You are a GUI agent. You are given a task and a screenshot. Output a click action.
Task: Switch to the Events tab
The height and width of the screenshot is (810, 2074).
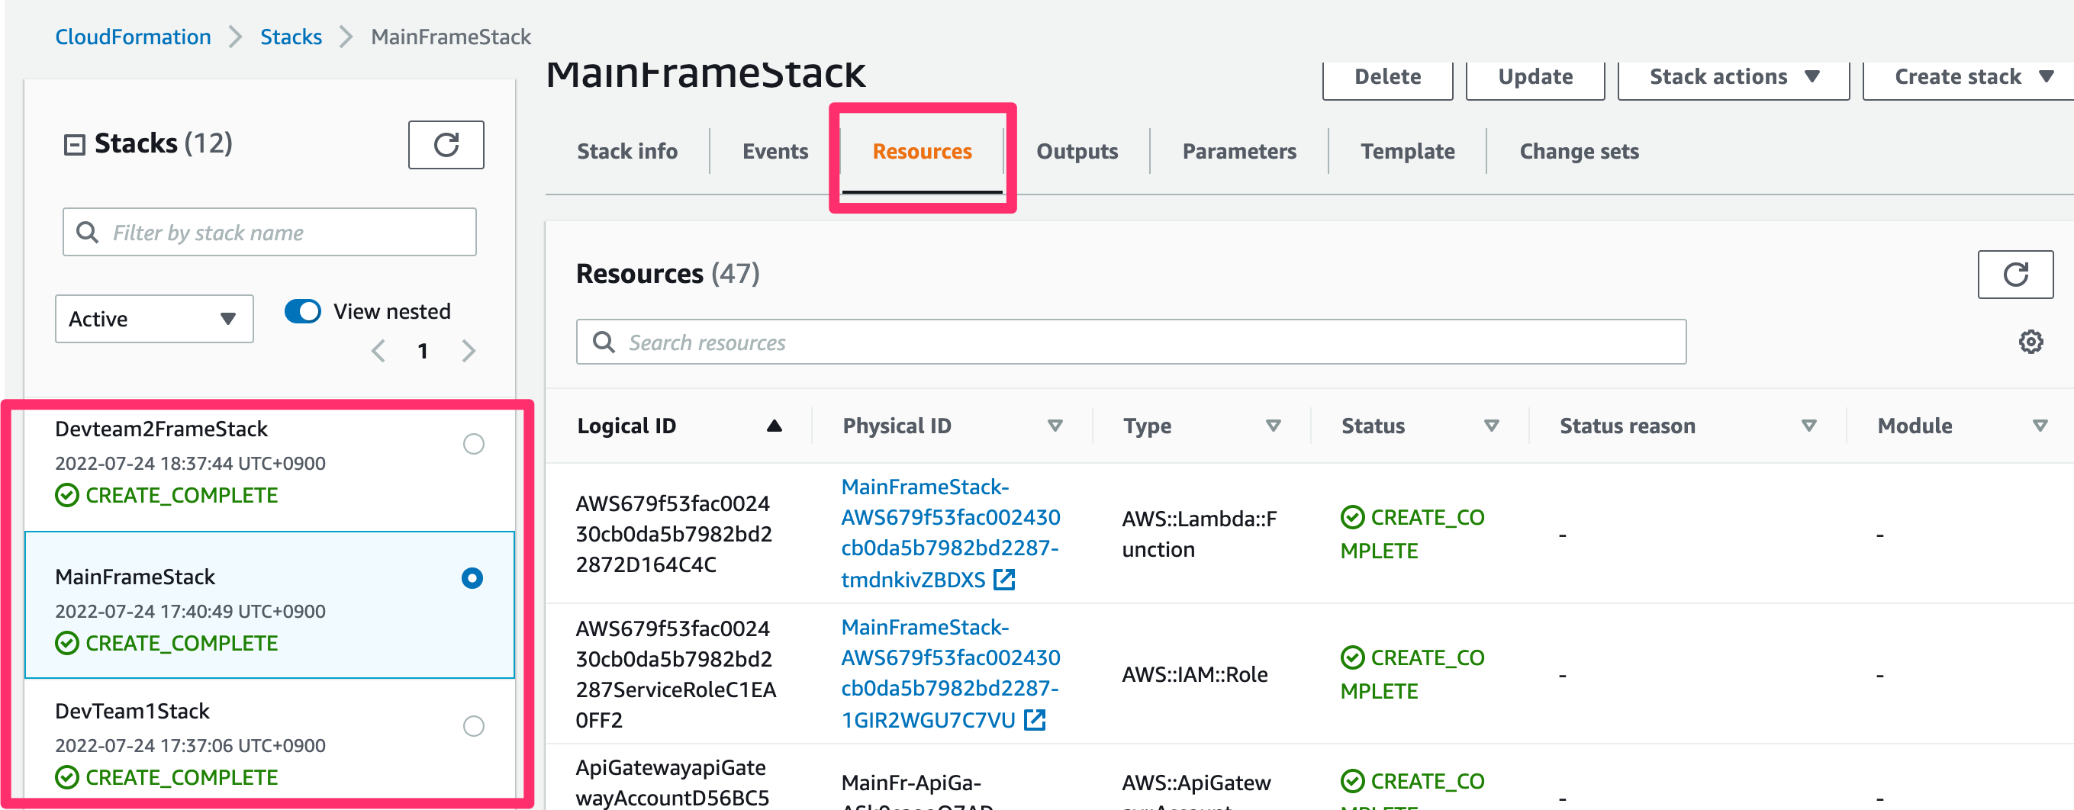(775, 151)
